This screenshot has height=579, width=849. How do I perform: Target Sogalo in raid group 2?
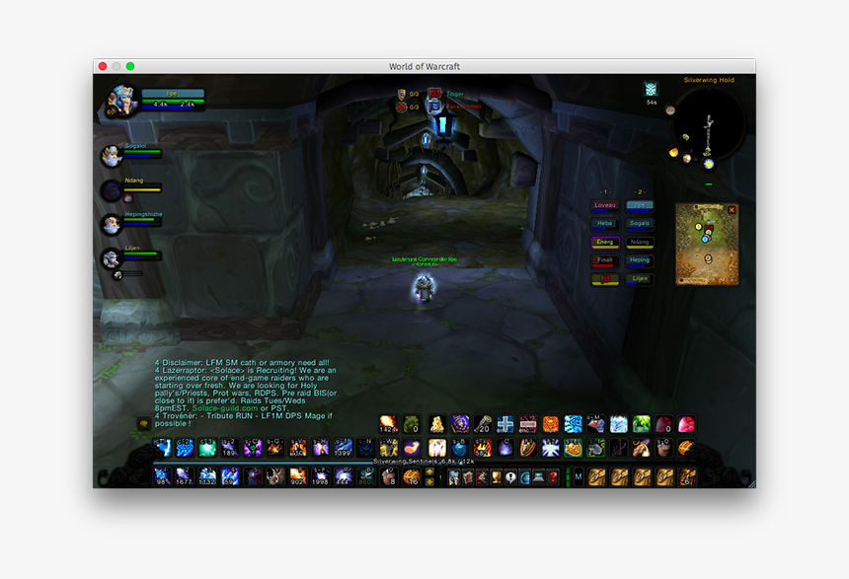(640, 224)
